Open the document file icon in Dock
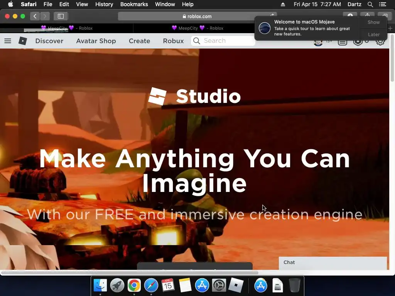Image resolution: width=395 pixels, height=296 pixels. (278, 285)
